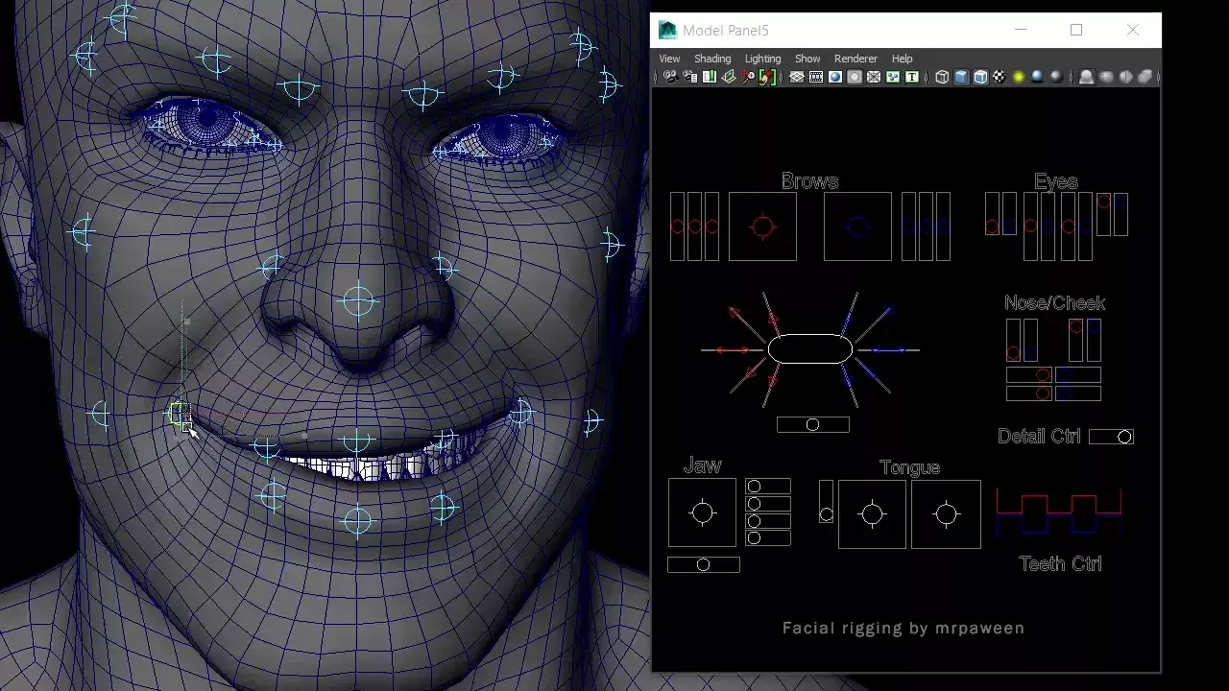This screenshot has height=691, width=1229.
Task: Toggle the use-all-lights bulb icon
Action: 1018,77
